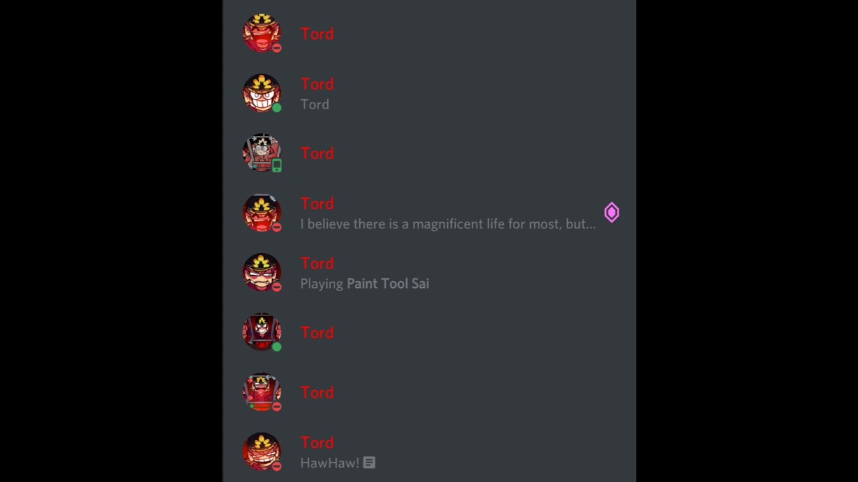858x482 pixels.
Task: Select red Tord name above HawHaw! status
Action: (x=317, y=443)
